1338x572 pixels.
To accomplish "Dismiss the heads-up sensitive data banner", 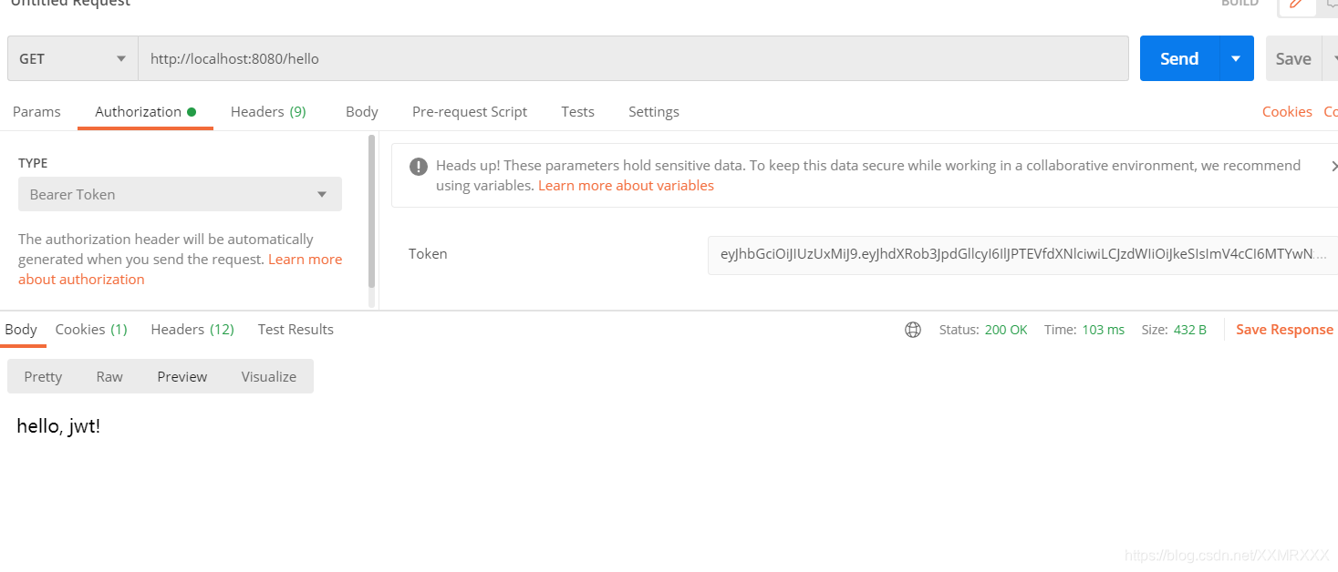I will (x=1333, y=166).
